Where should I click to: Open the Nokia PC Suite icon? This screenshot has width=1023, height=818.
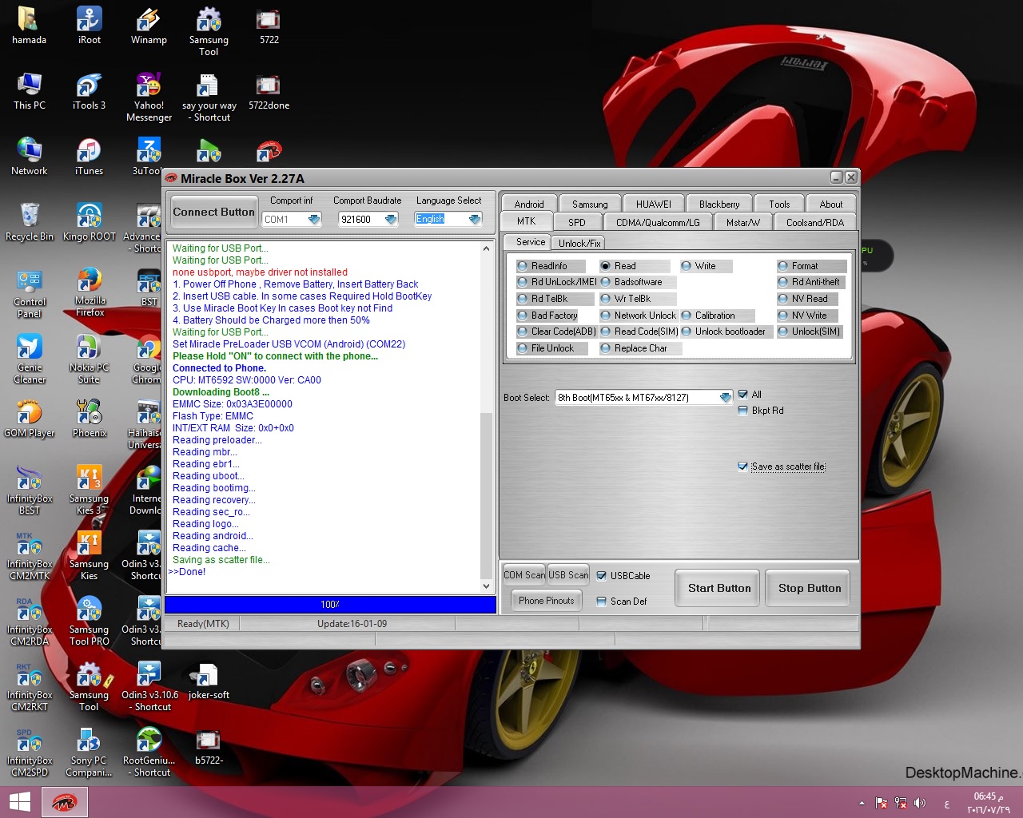(89, 359)
